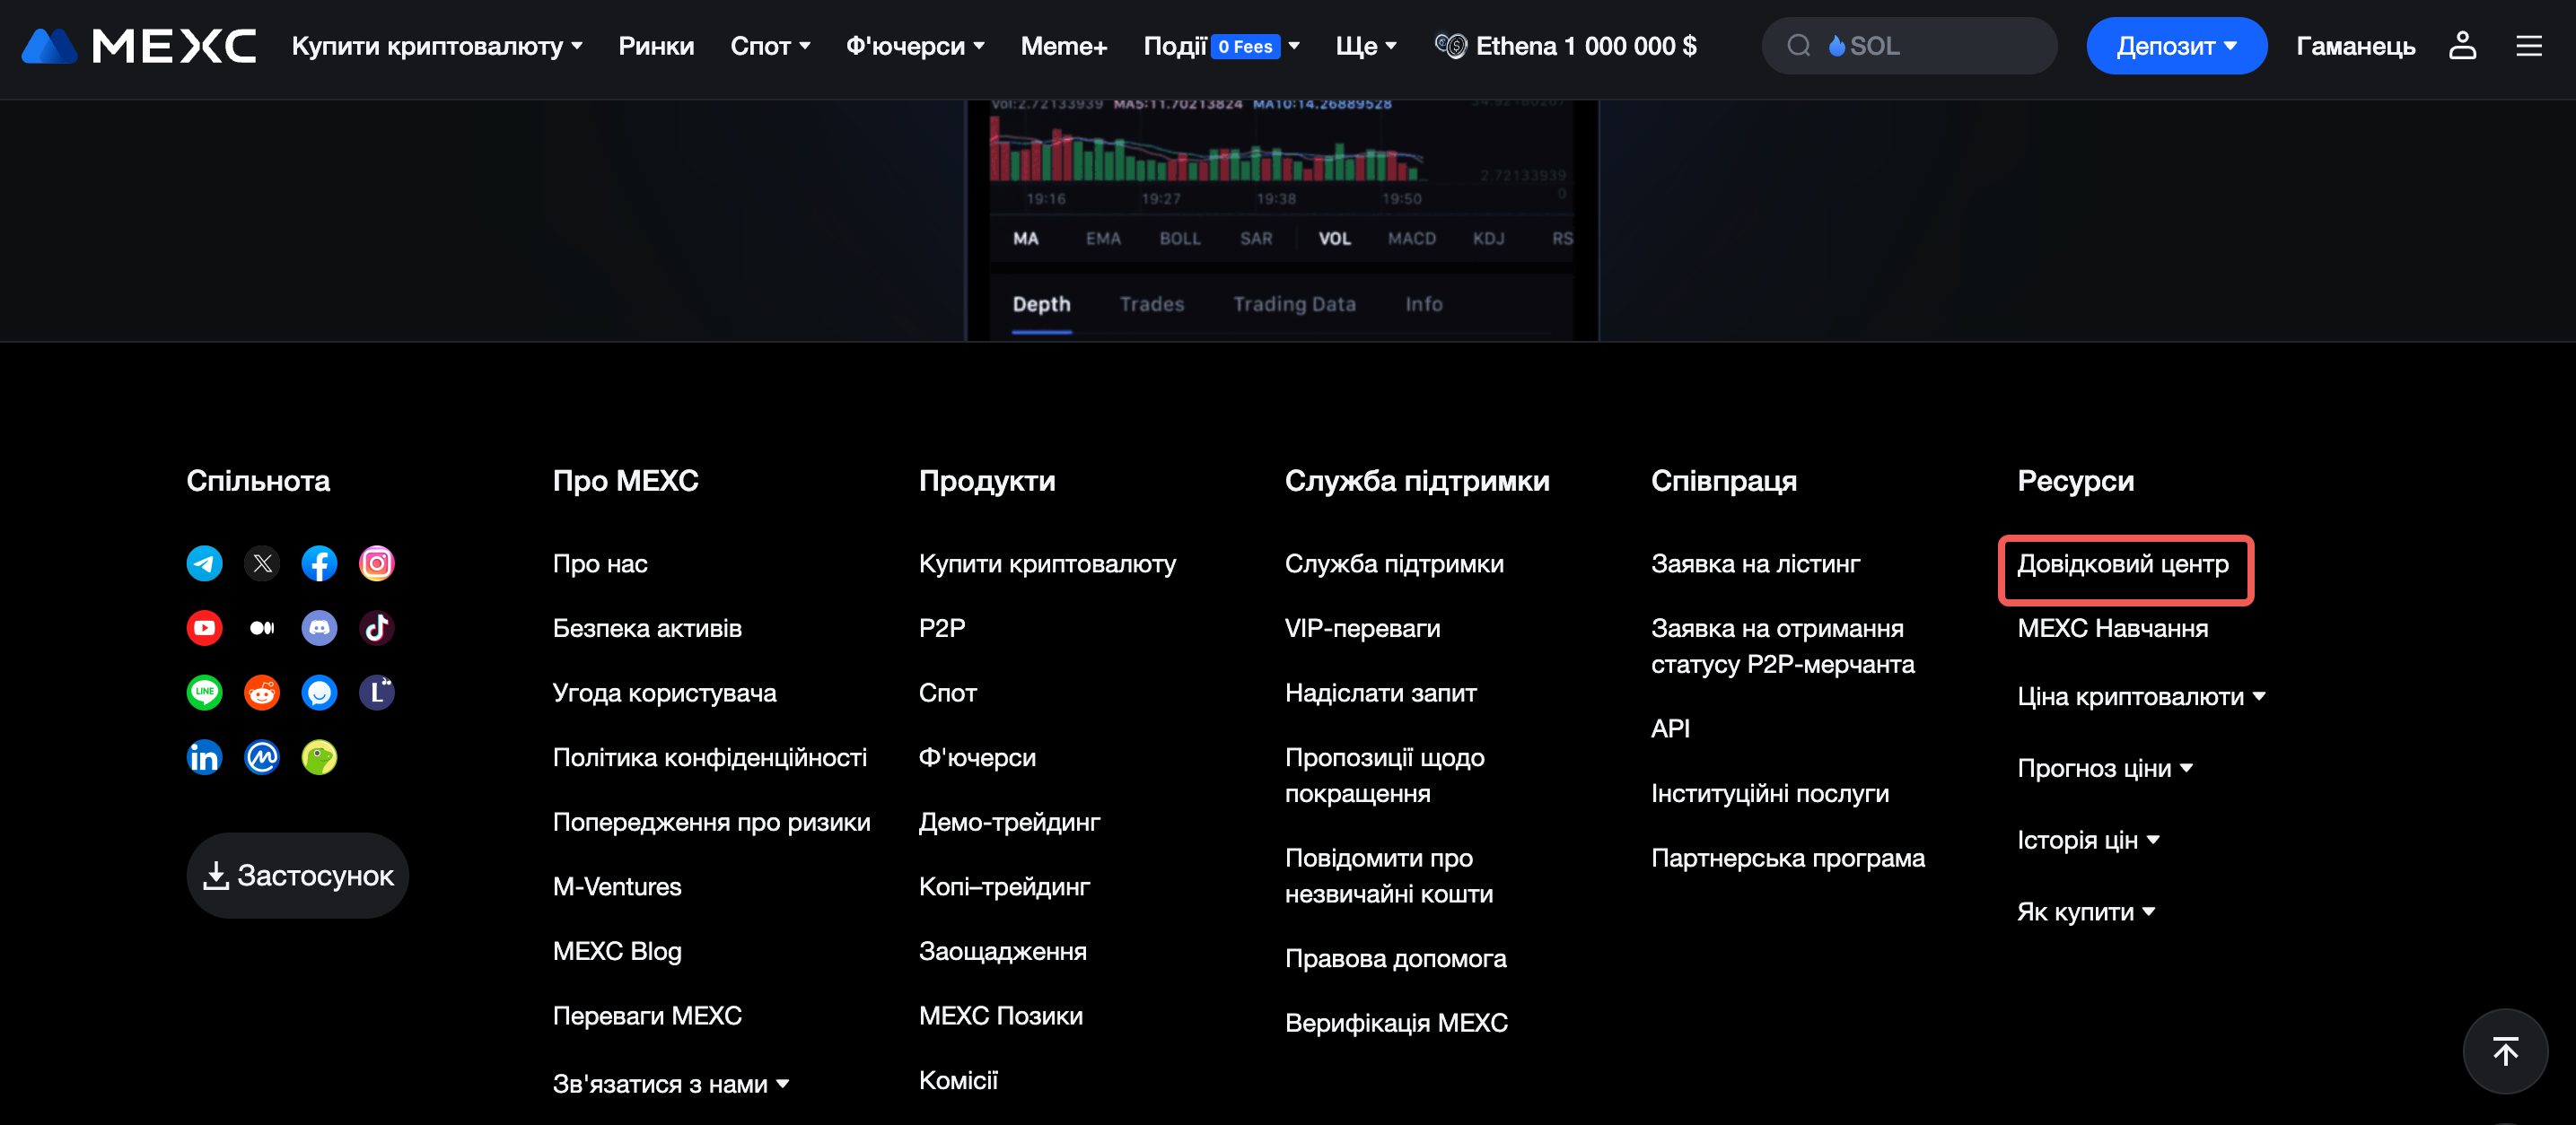Image resolution: width=2576 pixels, height=1125 pixels.
Task: Open P2P link under Продукти
Action: click(942, 629)
